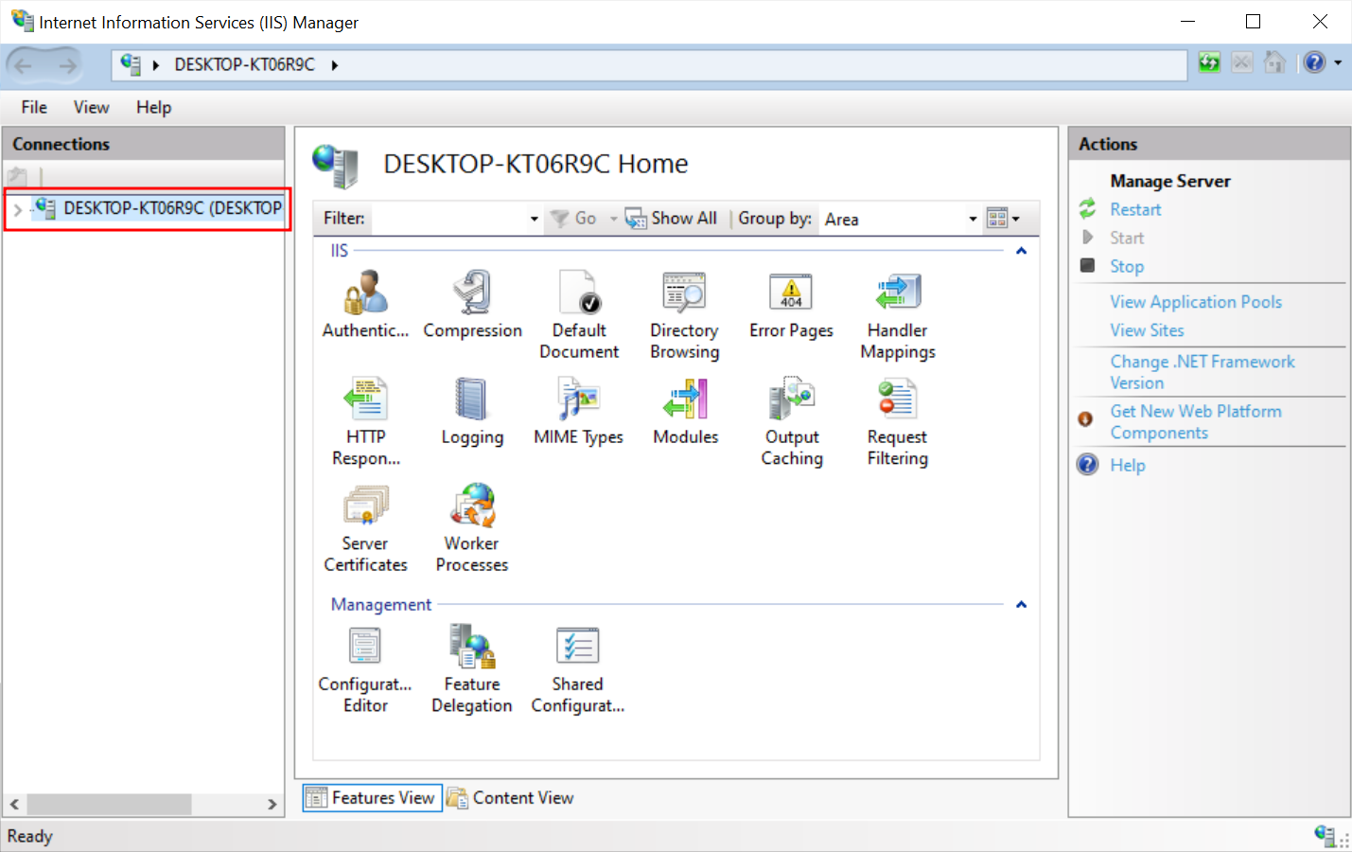
Task: Collapse the Management group section
Action: point(1021,604)
